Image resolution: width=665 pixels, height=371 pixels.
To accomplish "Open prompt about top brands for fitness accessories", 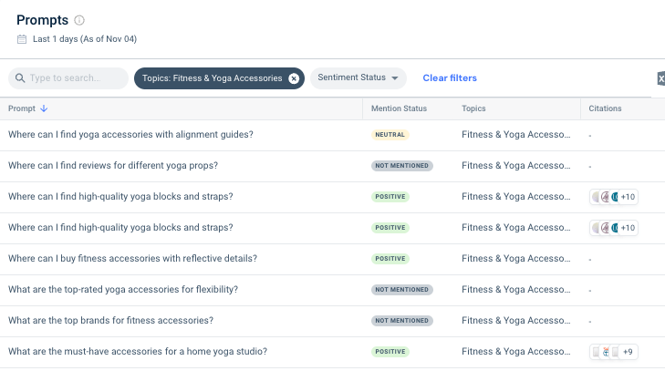I will point(110,320).
